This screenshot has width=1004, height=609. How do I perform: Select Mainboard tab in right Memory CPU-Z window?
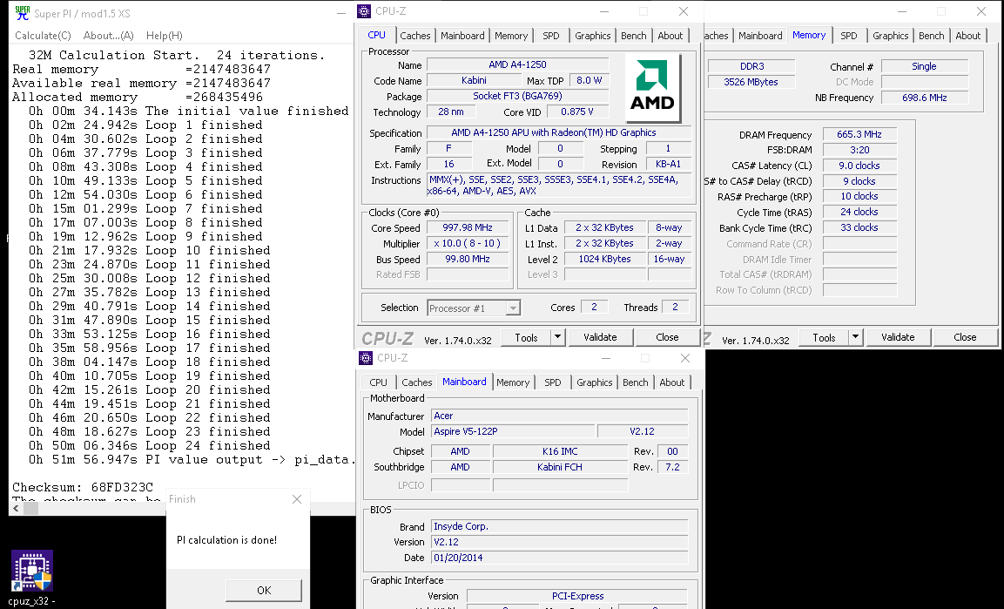[760, 35]
